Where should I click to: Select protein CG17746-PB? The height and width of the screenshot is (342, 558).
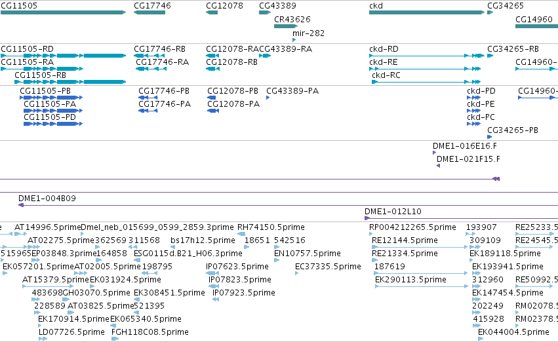148,98
